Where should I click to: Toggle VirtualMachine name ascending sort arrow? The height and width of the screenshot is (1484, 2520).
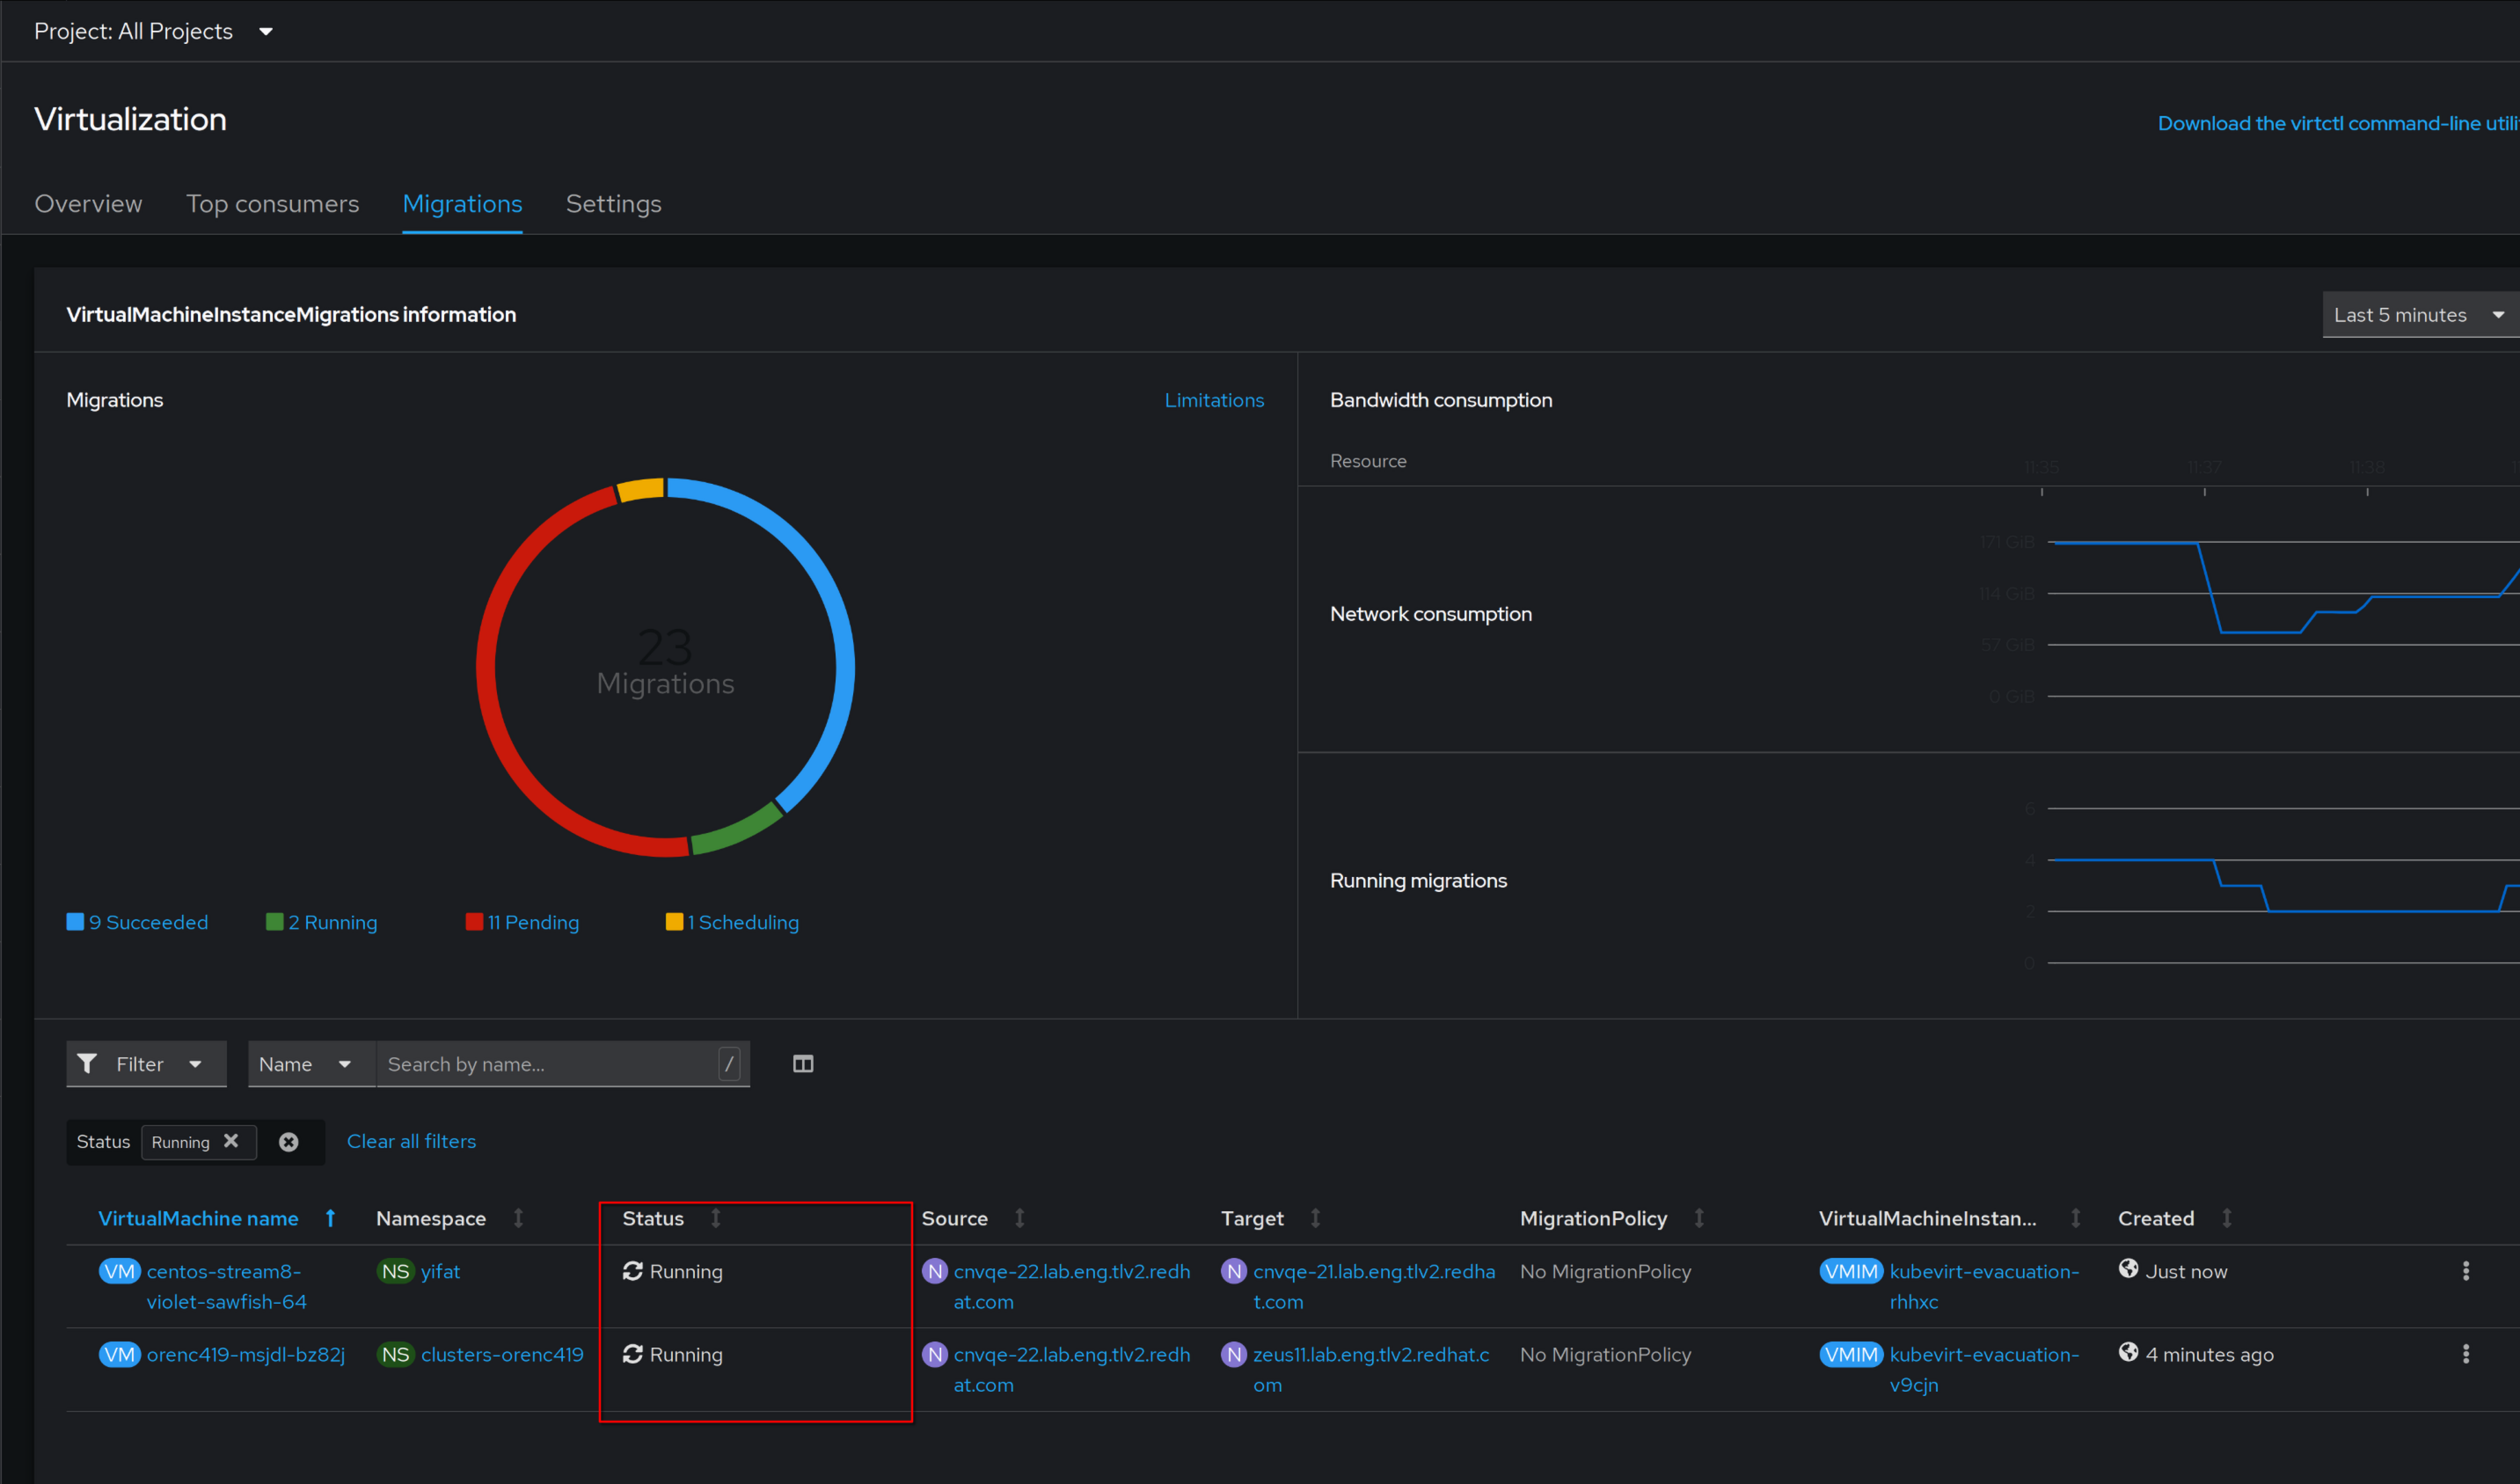click(x=330, y=1218)
